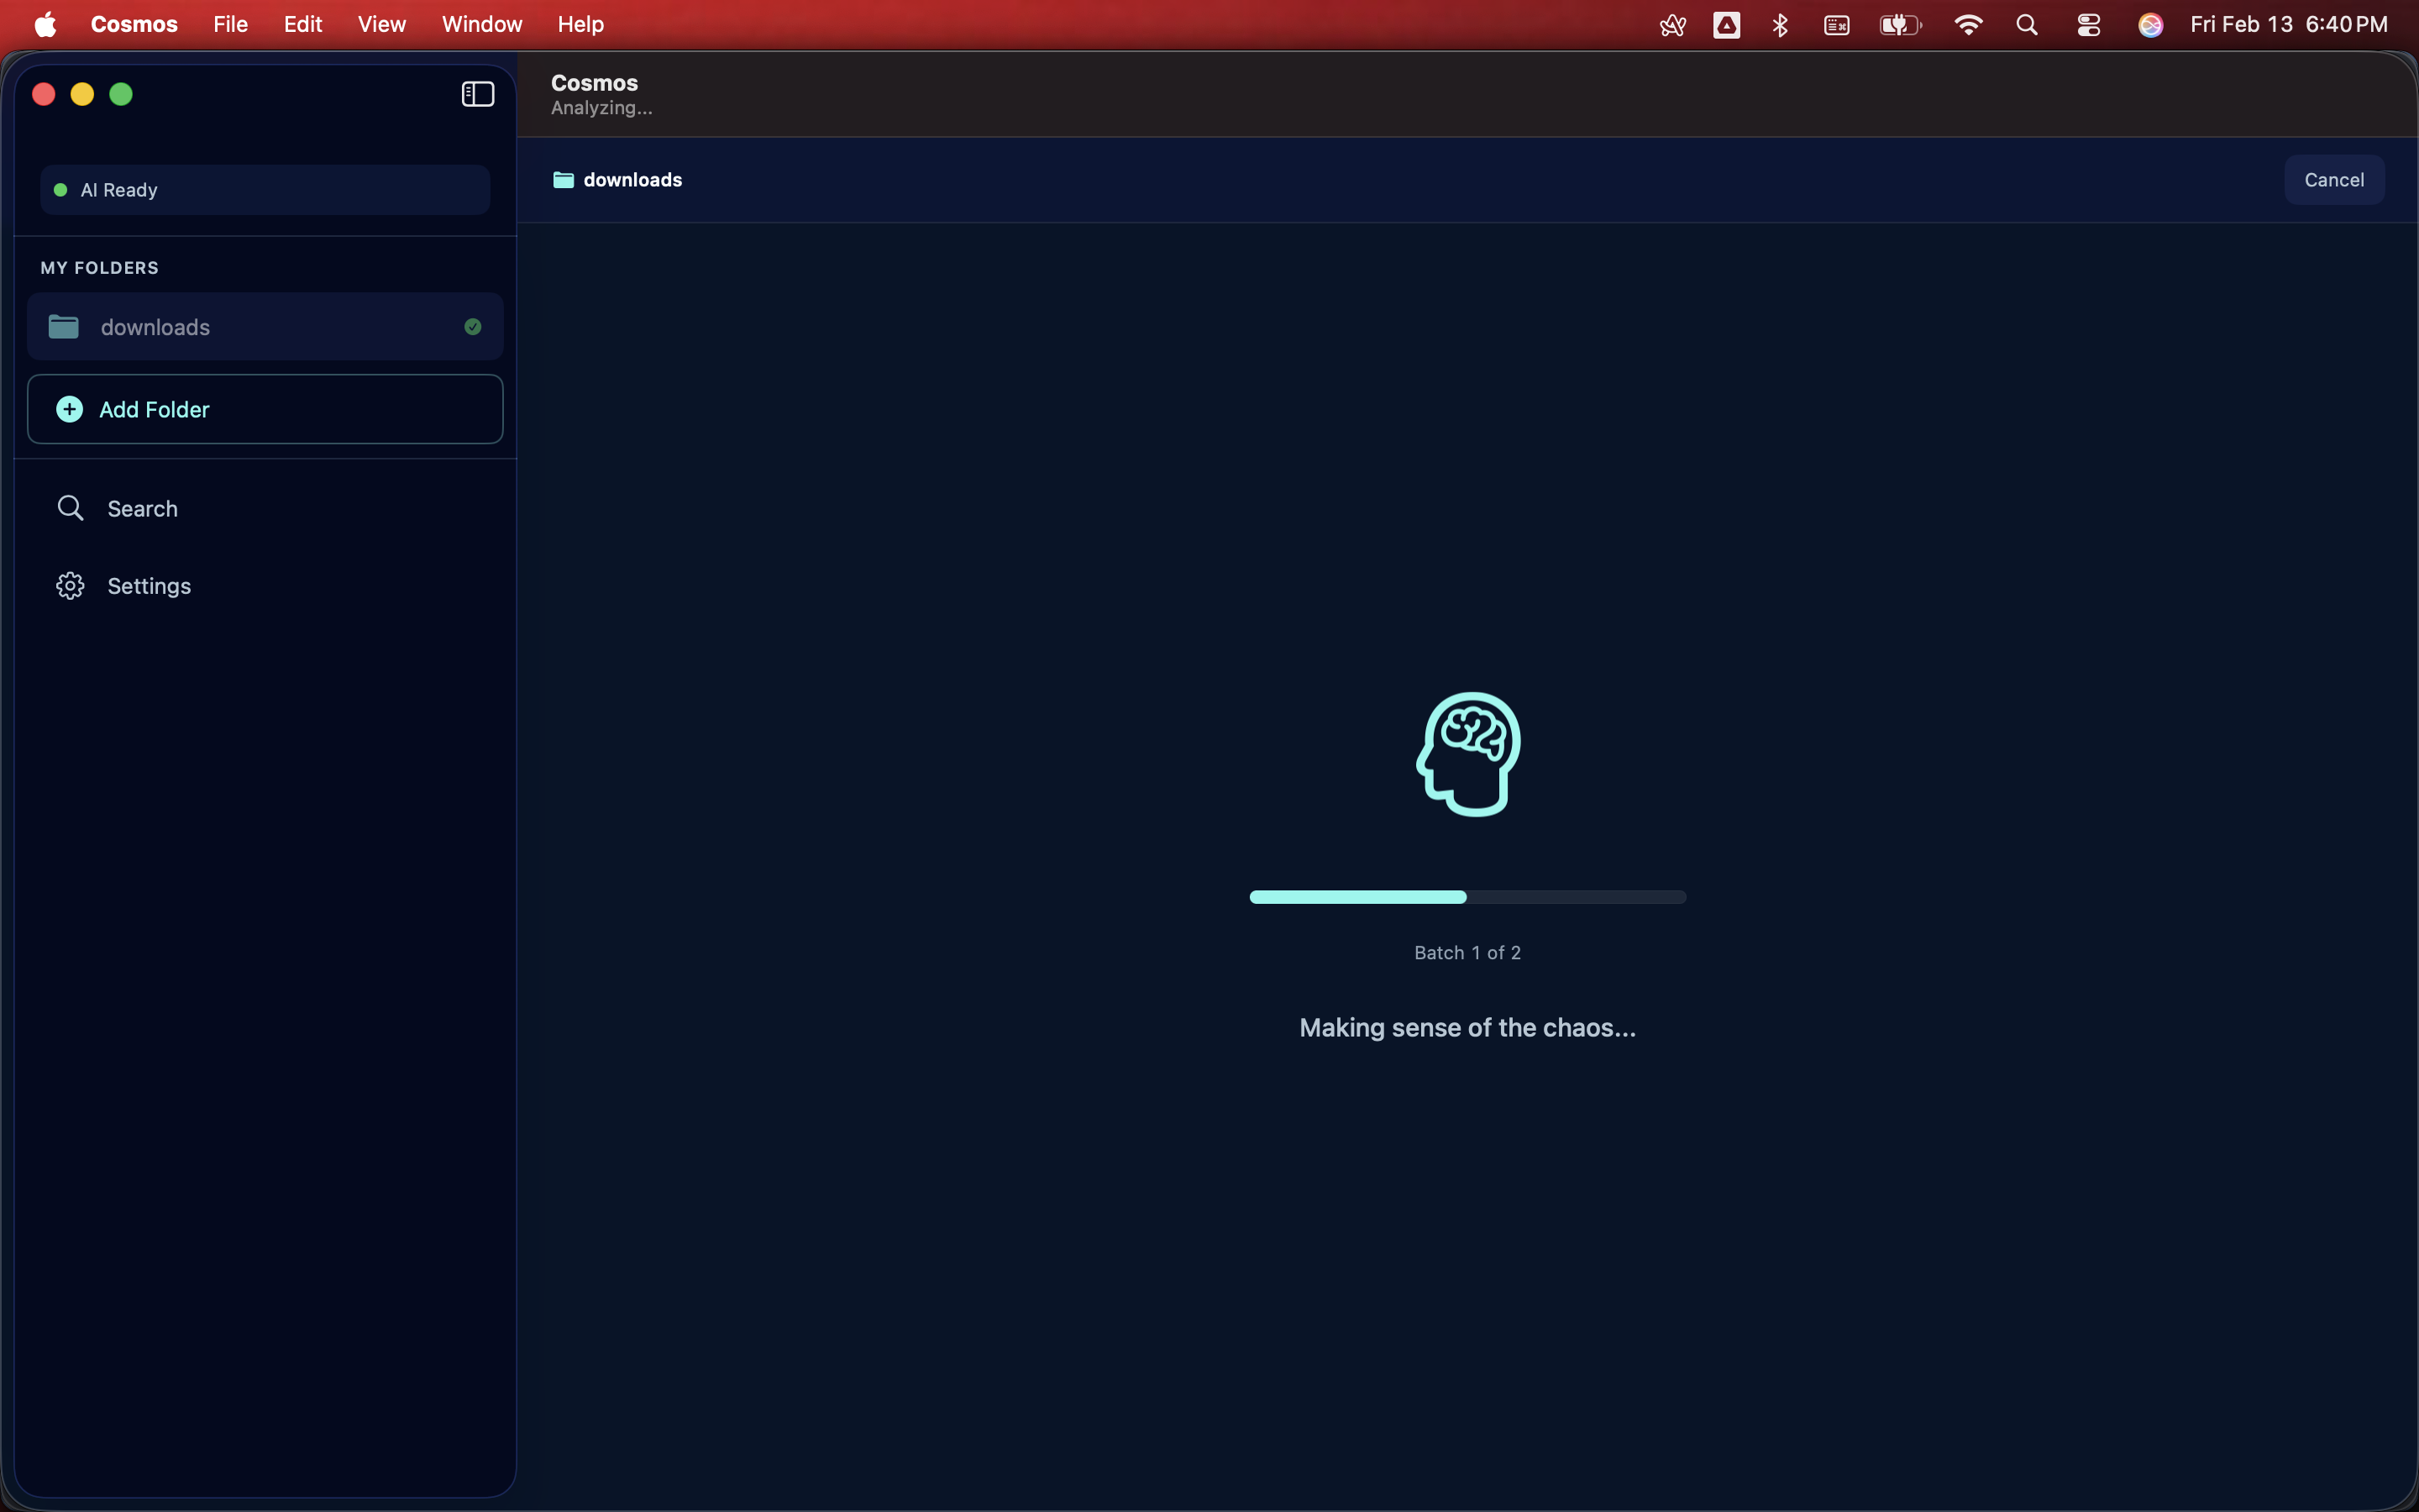Open the Bluetooth menu from the menu bar
2419x1512 pixels.
(1781, 24)
